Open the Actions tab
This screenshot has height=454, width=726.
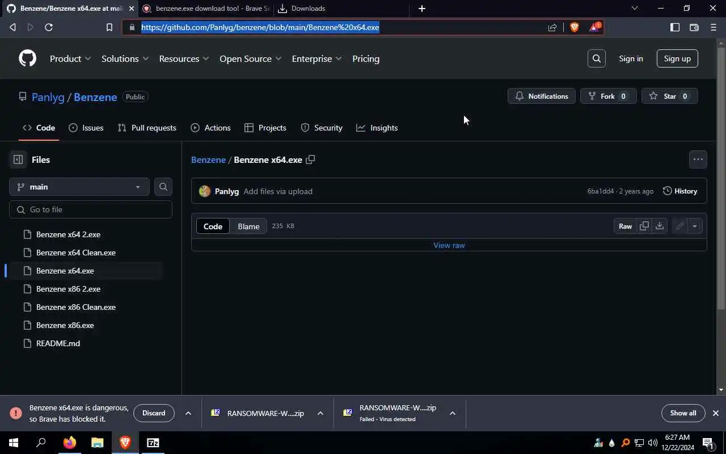[210, 128]
